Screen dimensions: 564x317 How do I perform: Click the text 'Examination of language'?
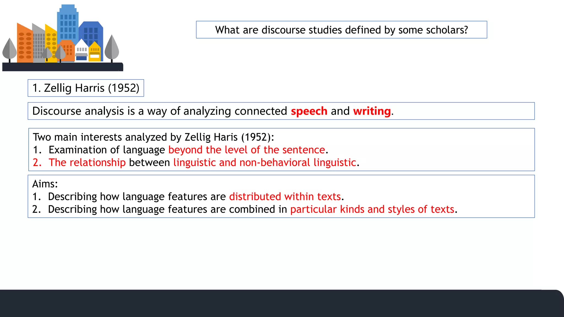(x=107, y=150)
